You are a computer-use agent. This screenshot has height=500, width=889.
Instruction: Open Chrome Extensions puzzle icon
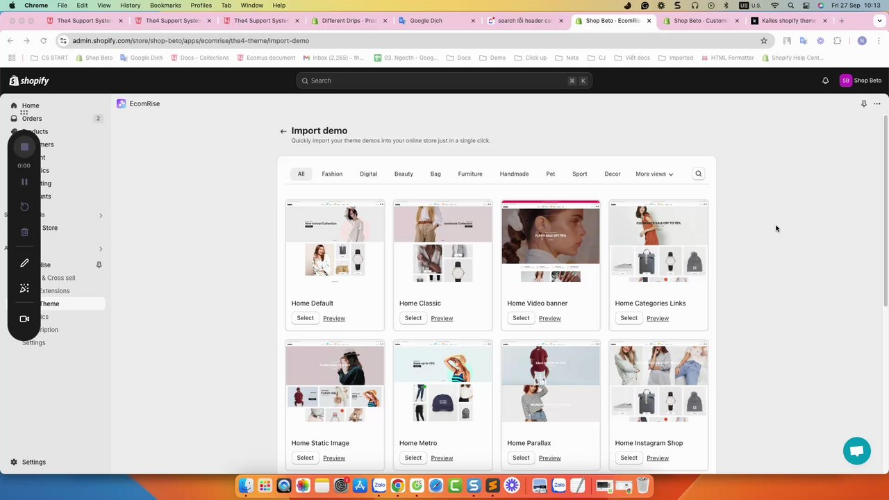point(837,41)
